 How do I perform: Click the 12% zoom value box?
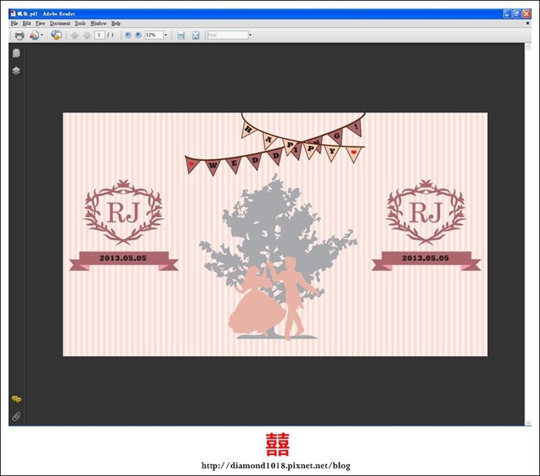pos(154,35)
